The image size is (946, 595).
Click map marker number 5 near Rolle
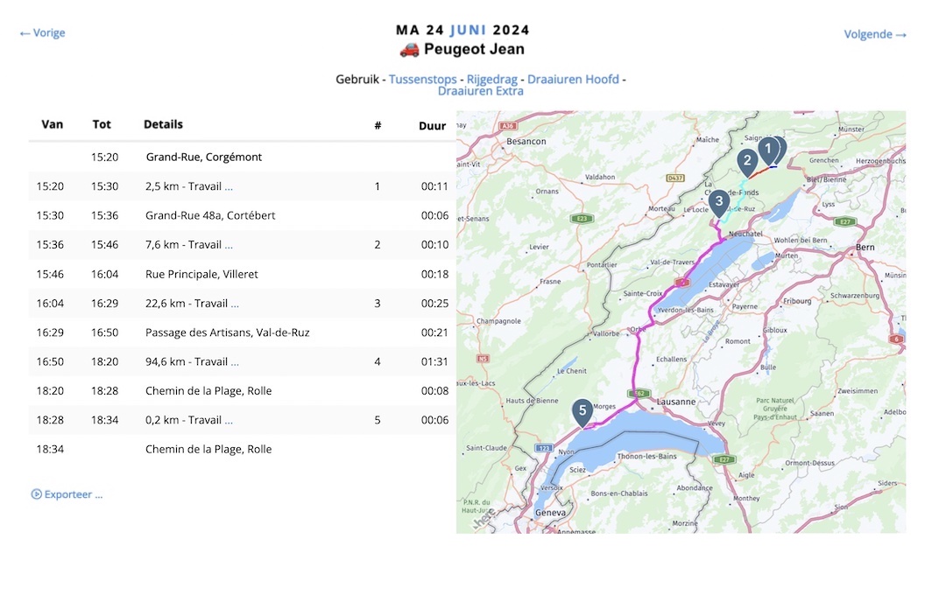click(582, 413)
